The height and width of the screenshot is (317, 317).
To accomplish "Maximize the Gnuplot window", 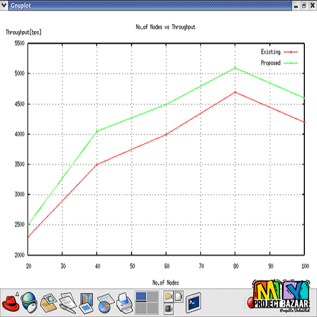I will point(304,5).
